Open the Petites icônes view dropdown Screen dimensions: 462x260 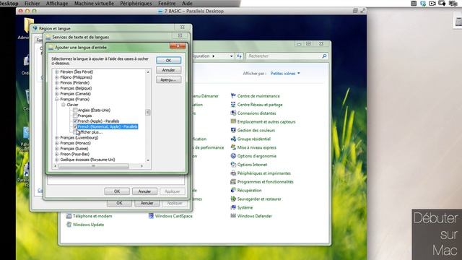pos(285,74)
